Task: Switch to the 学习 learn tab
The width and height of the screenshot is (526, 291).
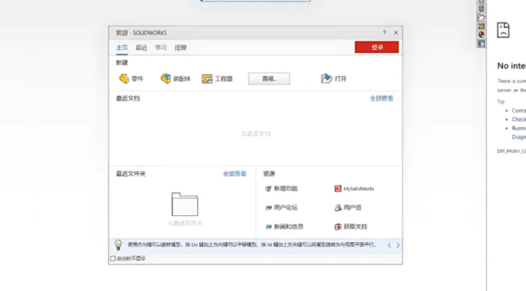Action: (161, 48)
